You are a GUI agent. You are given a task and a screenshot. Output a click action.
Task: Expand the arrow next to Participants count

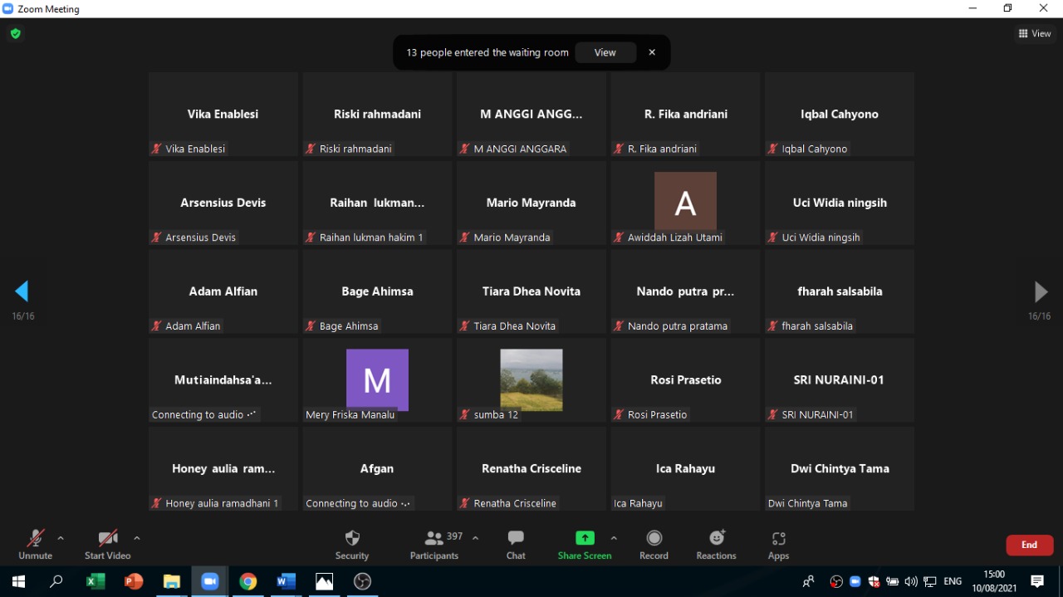tap(475, 538)
